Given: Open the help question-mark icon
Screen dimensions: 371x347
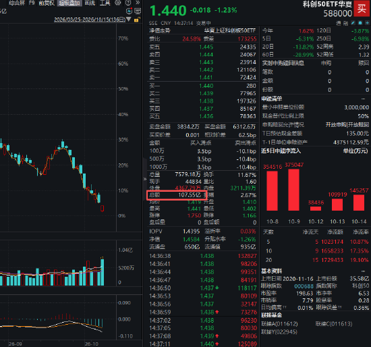Looking at the screenshot, I should click(x=128, y=3).
